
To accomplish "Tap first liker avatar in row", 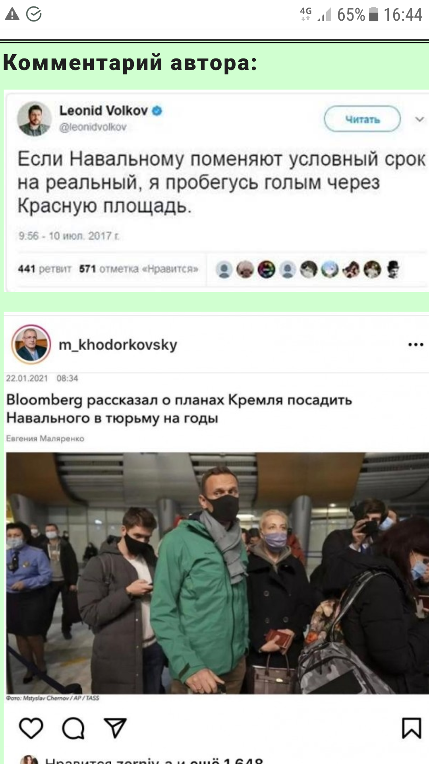I will pyautogui.click(x=224, y=270).
